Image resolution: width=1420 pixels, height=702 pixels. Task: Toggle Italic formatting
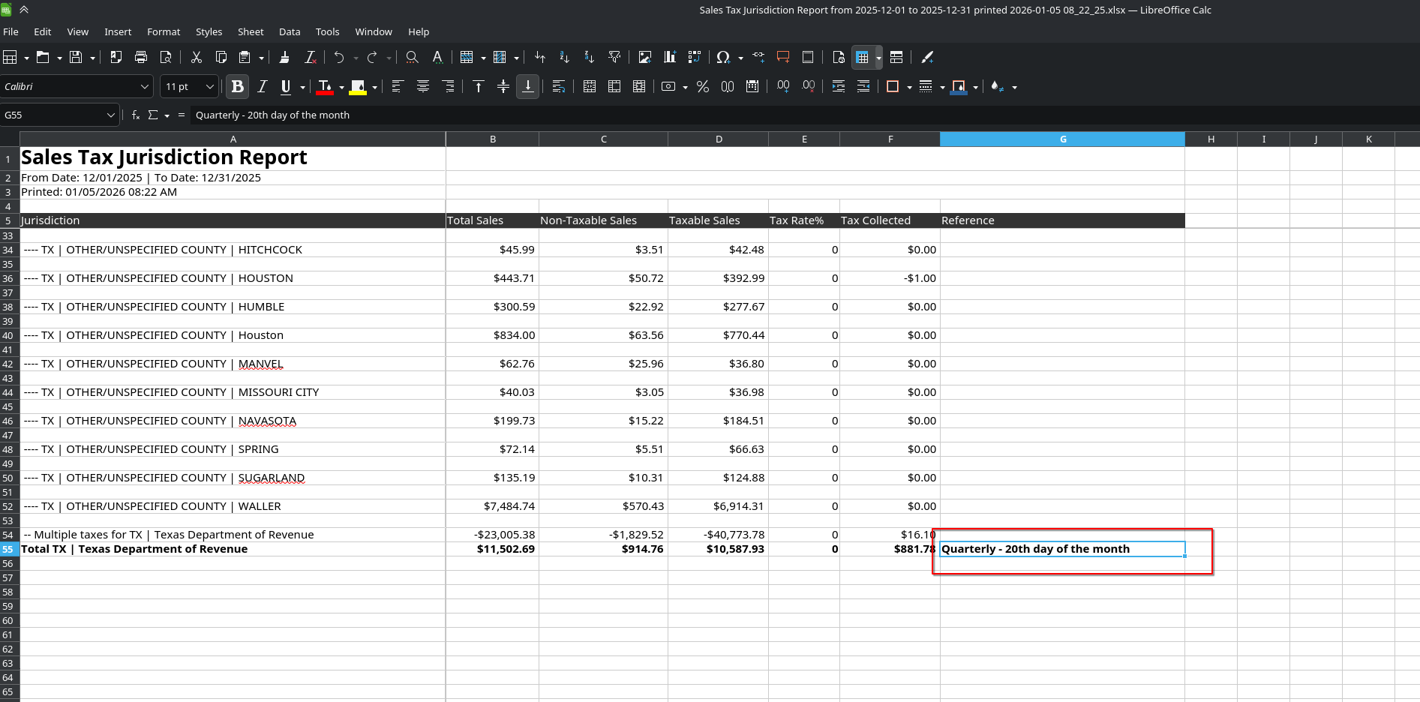(x=262, y=87)
